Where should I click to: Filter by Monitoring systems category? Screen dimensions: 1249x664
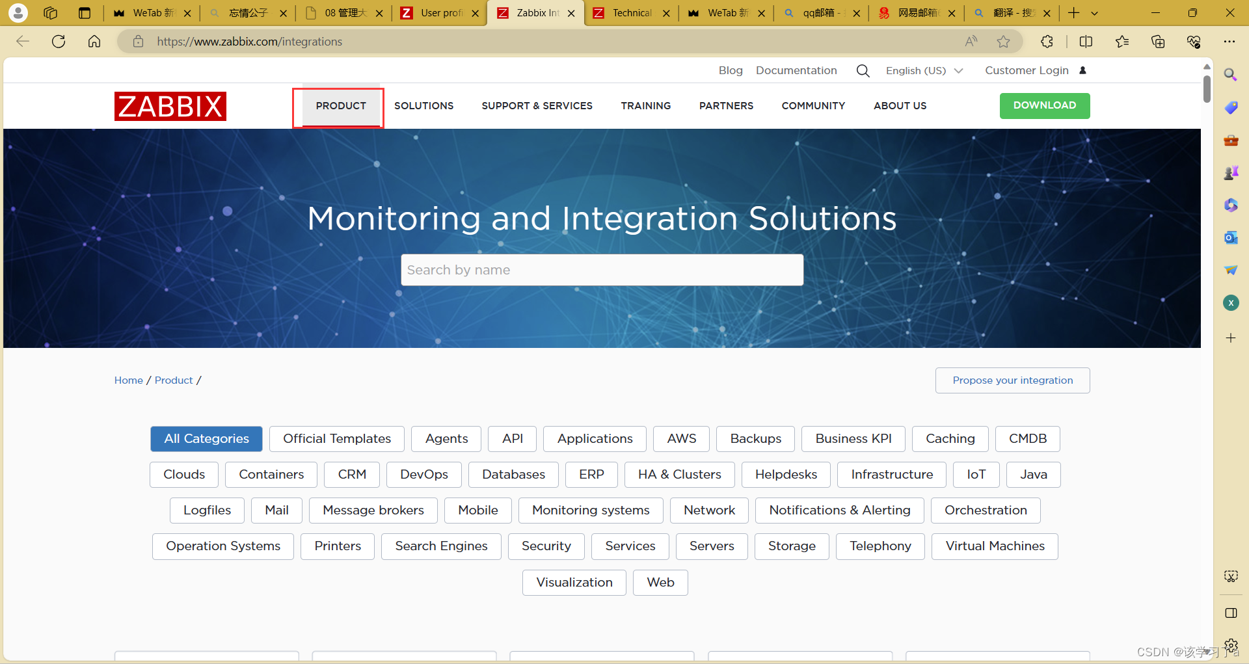click(591, 510)
